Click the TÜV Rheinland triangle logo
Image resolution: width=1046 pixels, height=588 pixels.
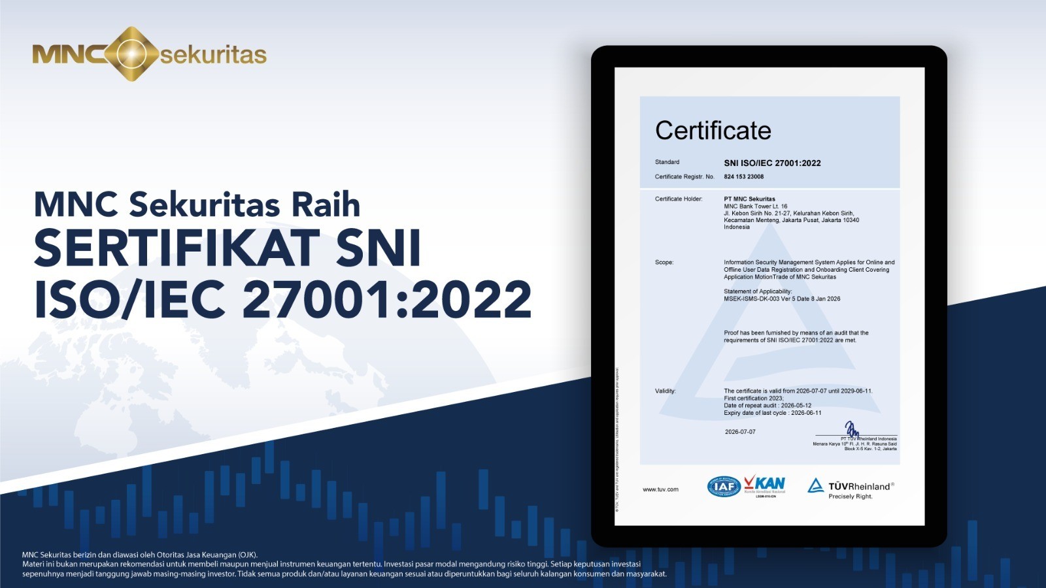815,485
